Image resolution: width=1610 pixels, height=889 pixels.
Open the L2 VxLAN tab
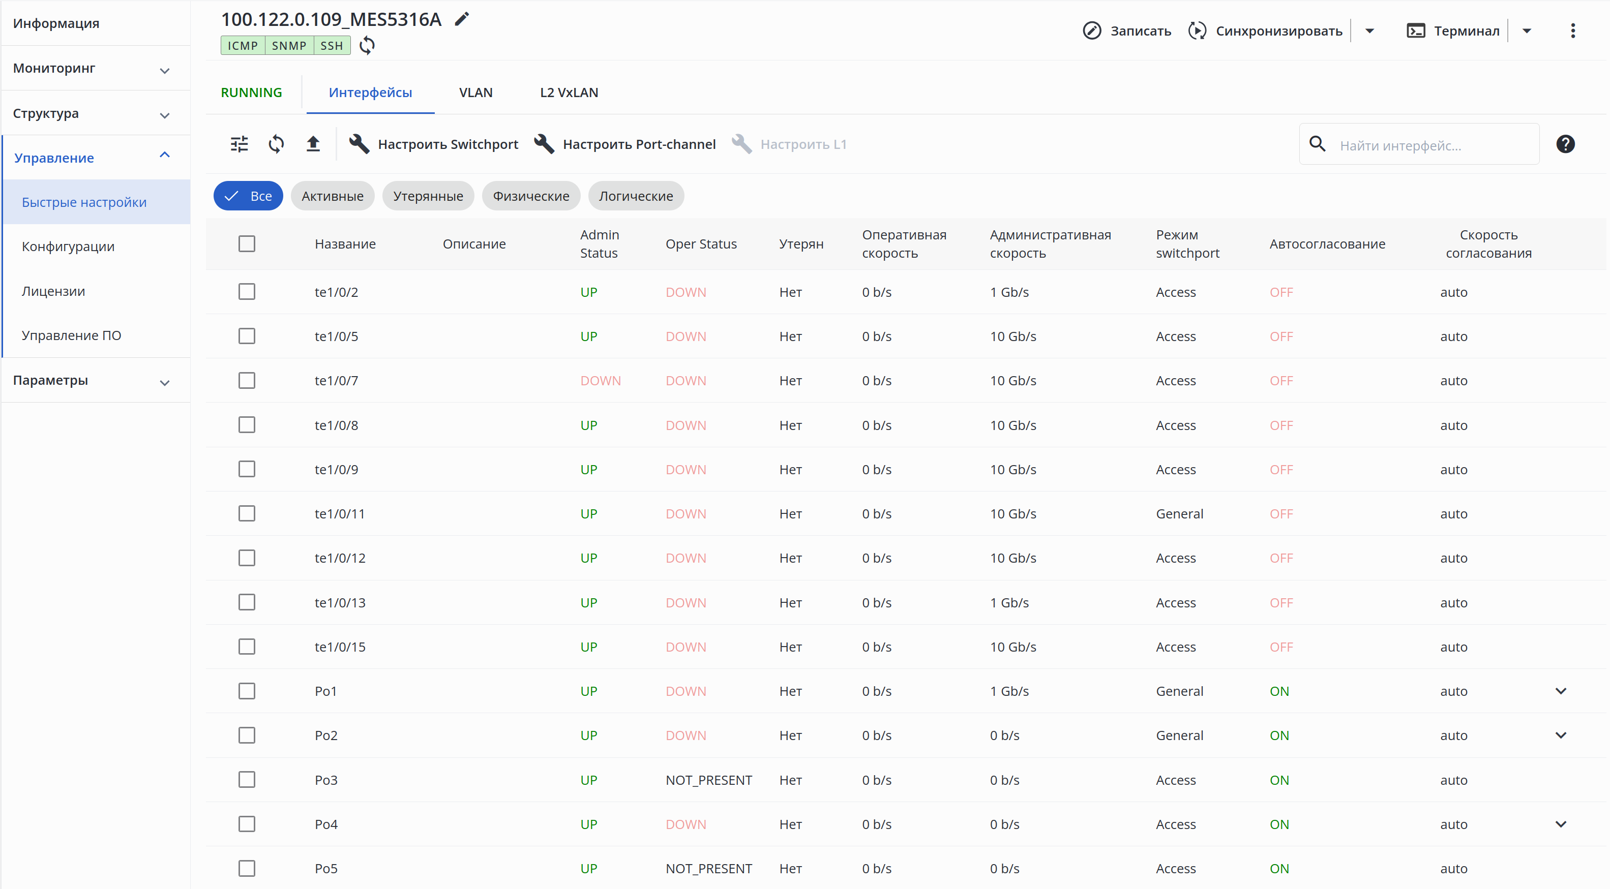(x=569, y=93)
